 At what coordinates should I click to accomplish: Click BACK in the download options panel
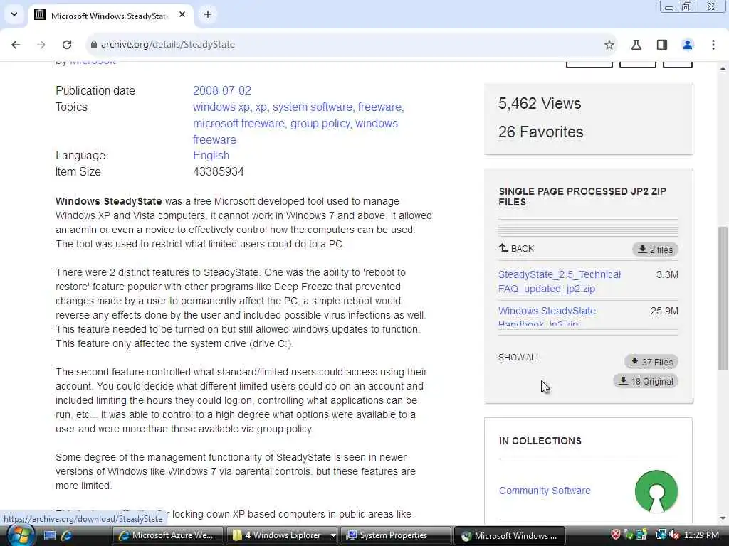(x=516, y=248)
